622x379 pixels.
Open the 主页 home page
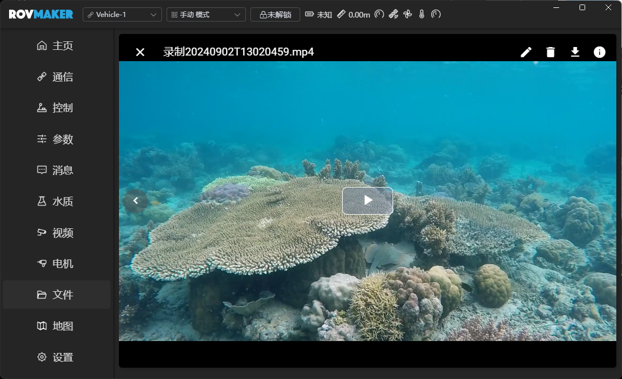point(56,46)
